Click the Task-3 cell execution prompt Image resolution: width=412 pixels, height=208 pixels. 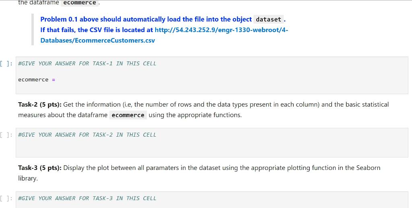(6, 198)
